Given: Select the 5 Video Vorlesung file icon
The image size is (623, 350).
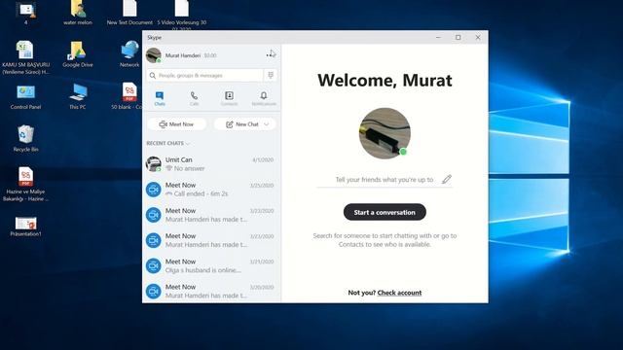Looking at the screenshot, I should tap(182, 16).
